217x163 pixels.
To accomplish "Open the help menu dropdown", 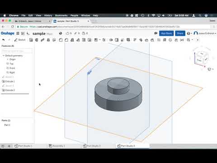I will pos(189,34).
